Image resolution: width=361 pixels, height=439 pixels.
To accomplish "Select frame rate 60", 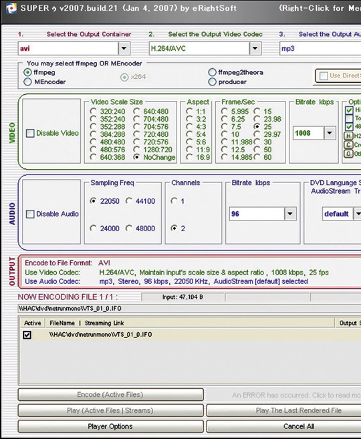I will pos(257,157).
